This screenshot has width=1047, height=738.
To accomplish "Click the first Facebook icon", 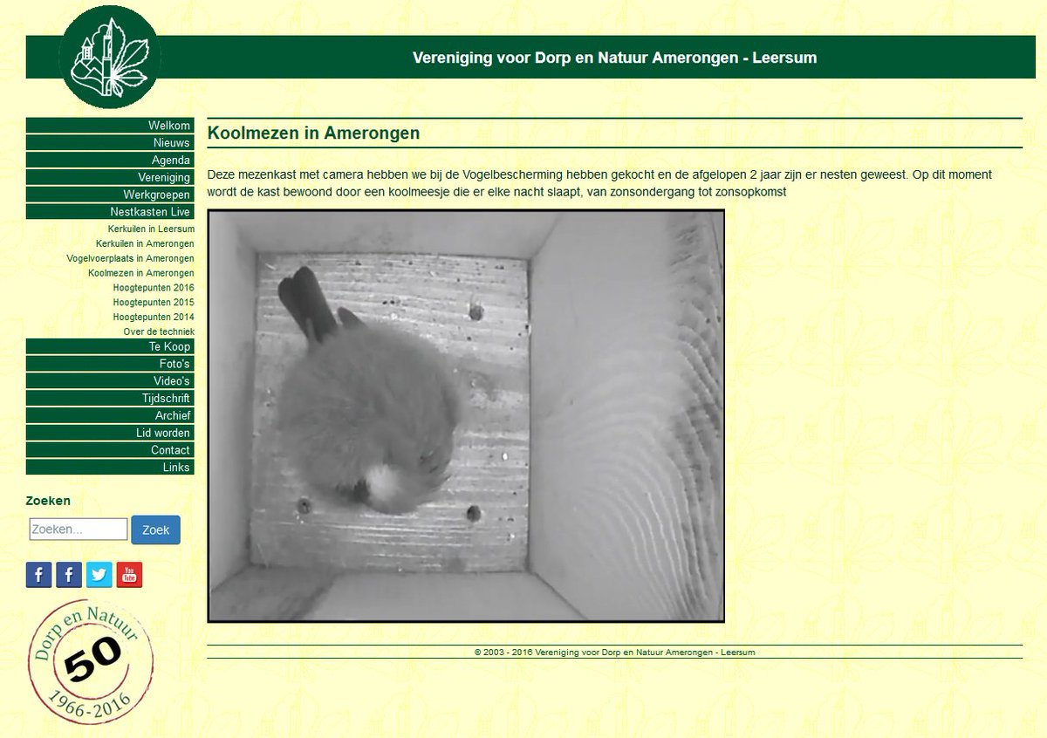I will 39,575.
